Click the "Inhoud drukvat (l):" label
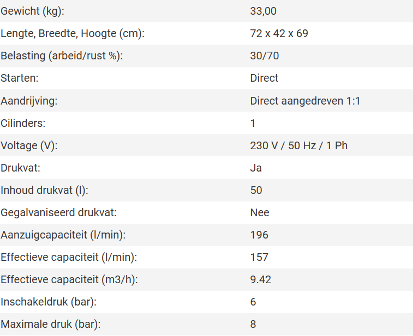Image resolution: width=413 pixels, height=336 pixels. (44, 190)
